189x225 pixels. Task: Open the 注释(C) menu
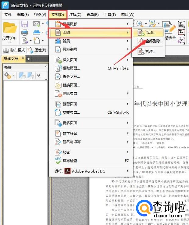point(75,15)
